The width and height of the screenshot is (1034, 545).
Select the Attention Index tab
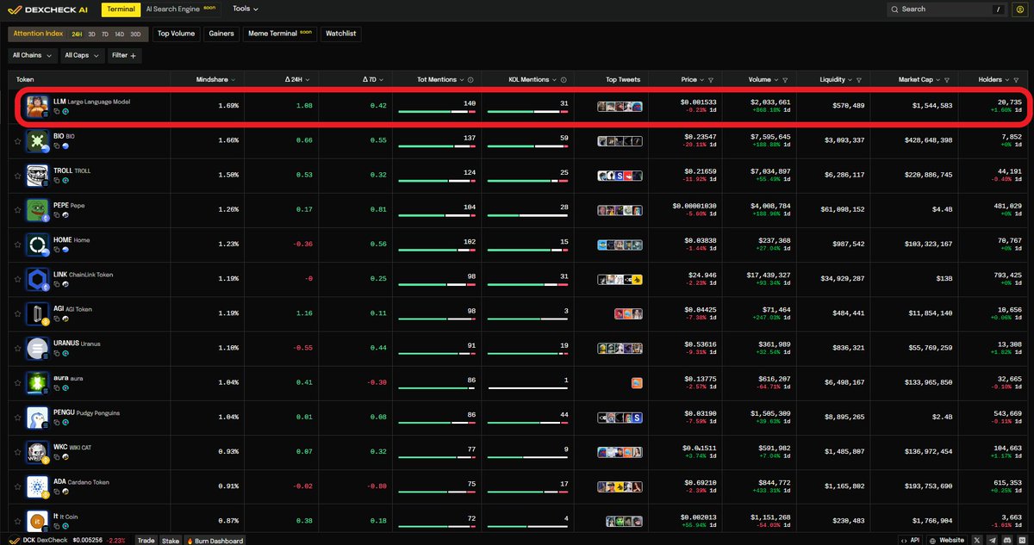[x=38, y=34]
